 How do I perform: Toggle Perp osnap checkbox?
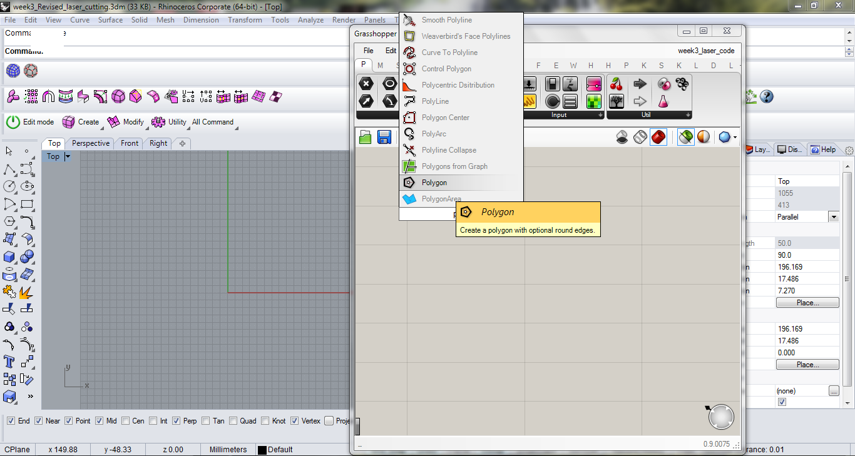pos(176,421)
